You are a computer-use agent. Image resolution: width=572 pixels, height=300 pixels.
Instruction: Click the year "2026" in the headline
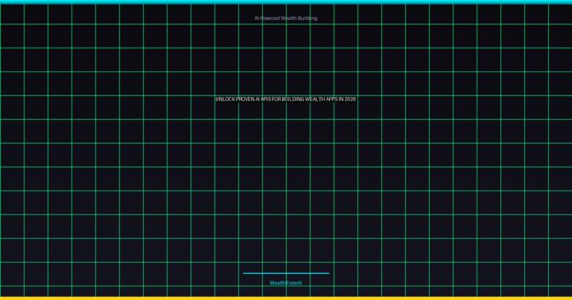[x=350, y=99]
